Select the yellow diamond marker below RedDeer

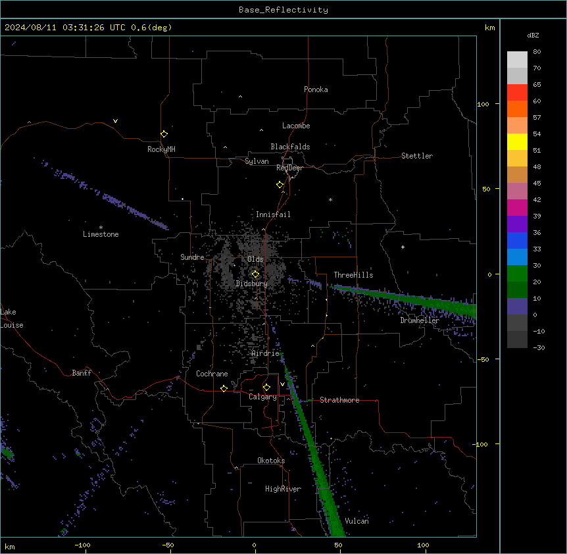tap(280, 185)
